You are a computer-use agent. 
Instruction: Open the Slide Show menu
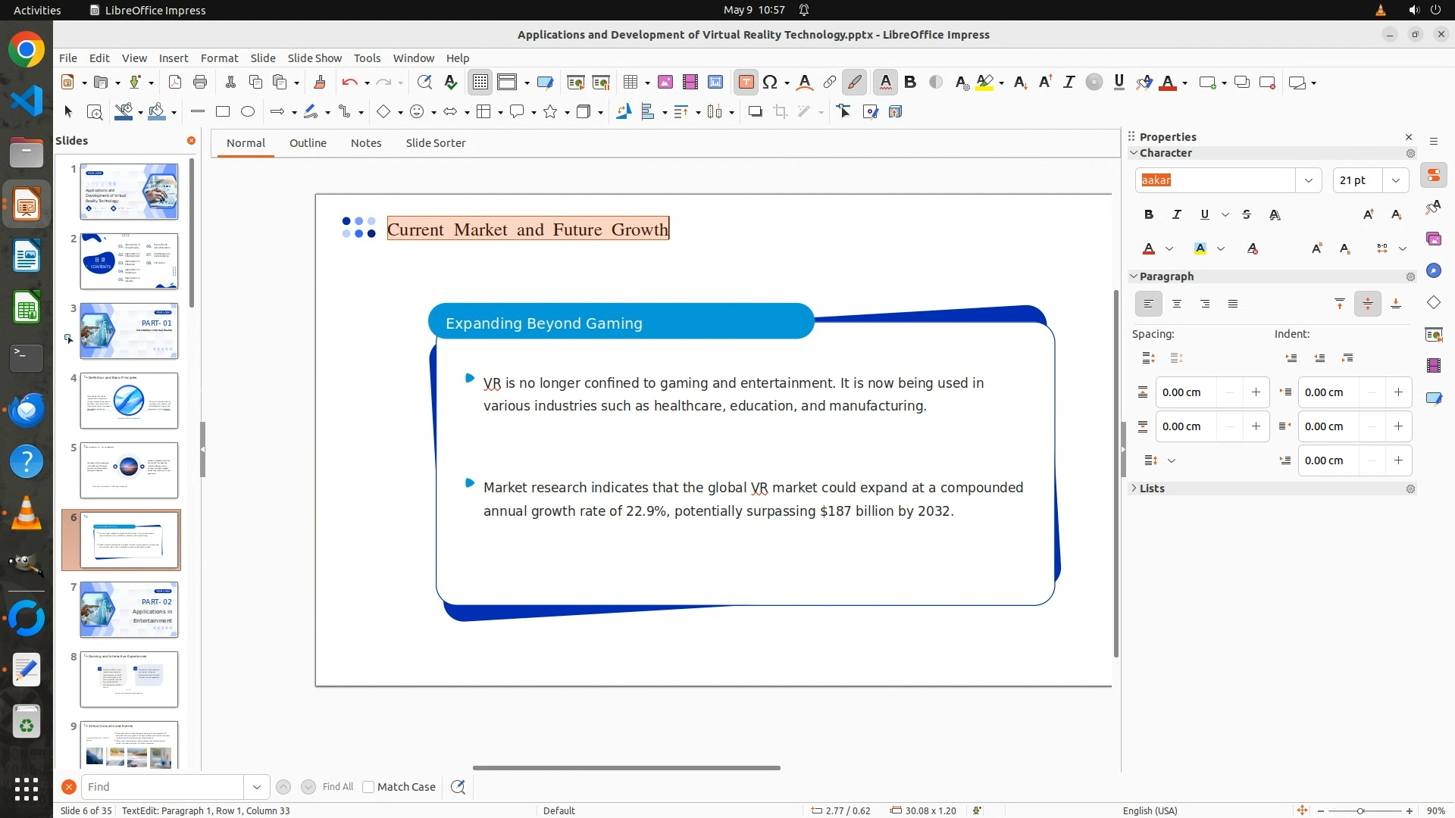[314, 58]
